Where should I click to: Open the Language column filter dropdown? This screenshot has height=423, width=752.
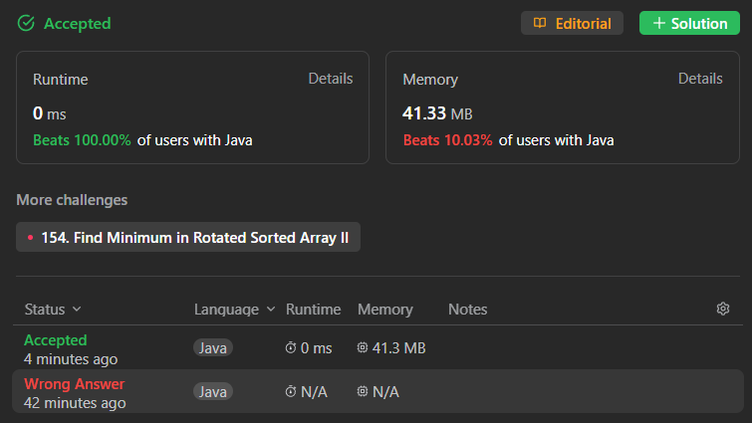point(270,310)
